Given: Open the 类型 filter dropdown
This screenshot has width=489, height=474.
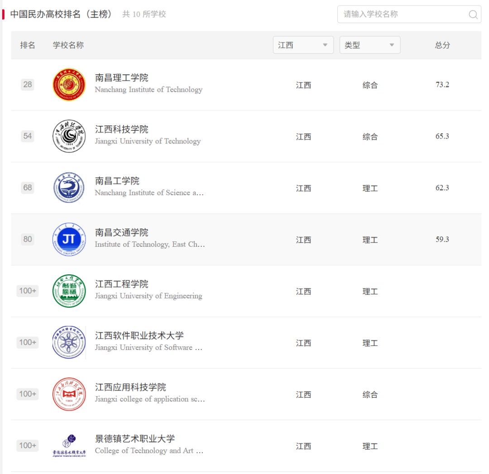Looking at the screenshot, I should (x=370, y=45).
